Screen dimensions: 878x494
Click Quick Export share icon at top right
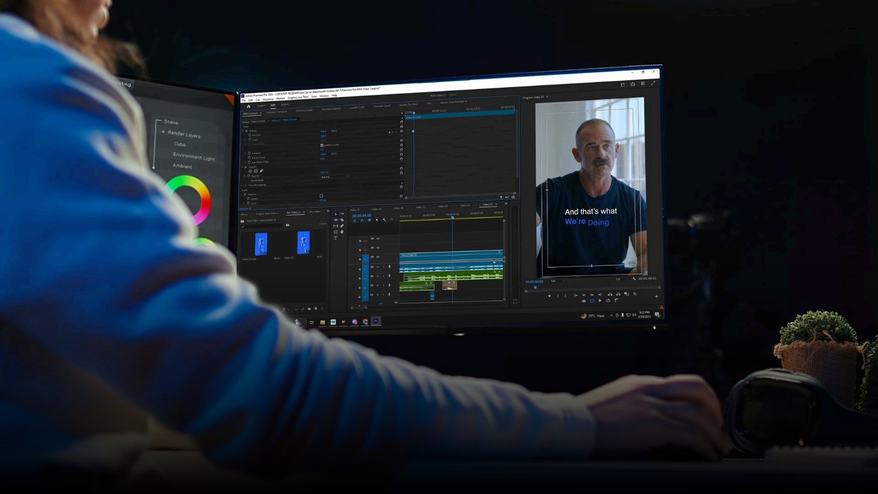click(633, 84)
